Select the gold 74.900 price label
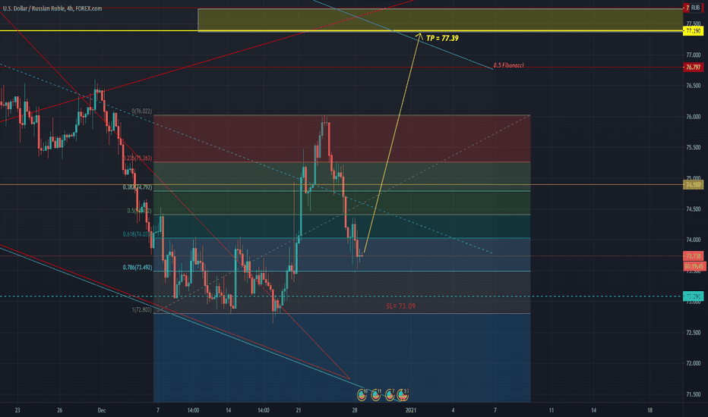The height and width of the screenshot is (417, 708). (693, 184)
